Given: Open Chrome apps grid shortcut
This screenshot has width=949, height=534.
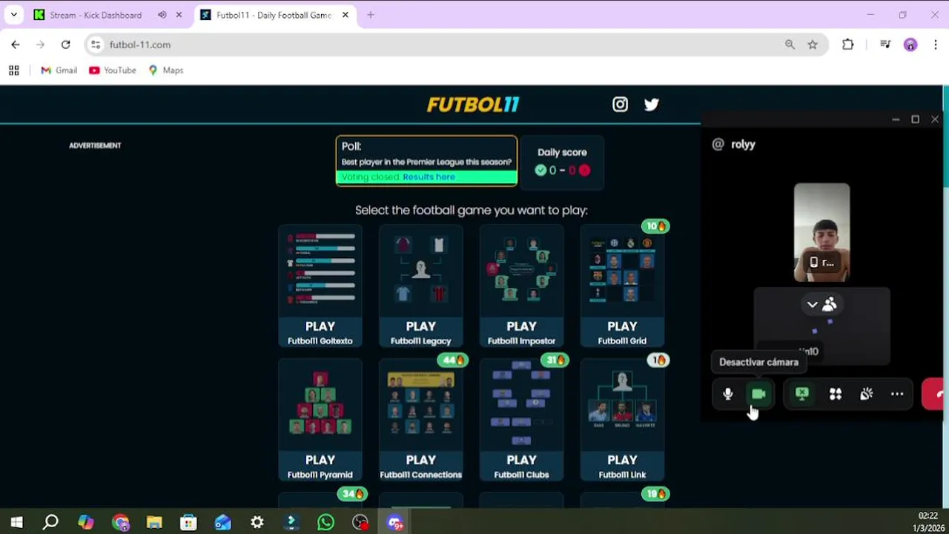Looking at the screenshot, I should pyautogui.click(x=13, y=70).
